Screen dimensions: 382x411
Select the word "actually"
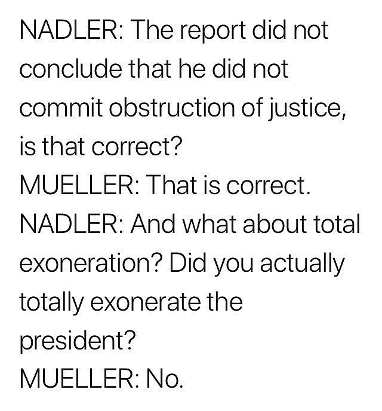302,265
